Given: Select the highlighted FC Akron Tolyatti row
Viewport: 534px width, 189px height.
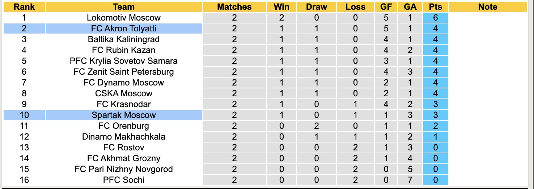Looking at the screenshot, I should pos(124,28).
